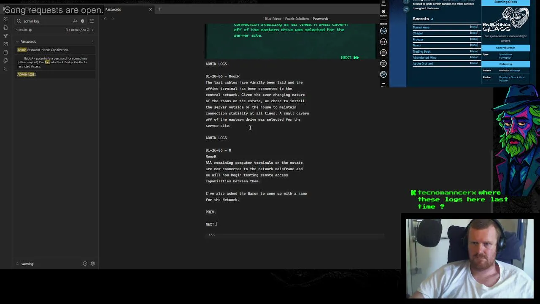Show the Chapel secret
540x304 pixels.
474,33
